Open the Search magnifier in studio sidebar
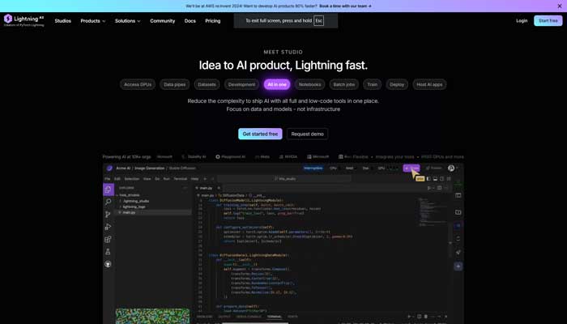The image size is (567, 324). tap(108, 202)
